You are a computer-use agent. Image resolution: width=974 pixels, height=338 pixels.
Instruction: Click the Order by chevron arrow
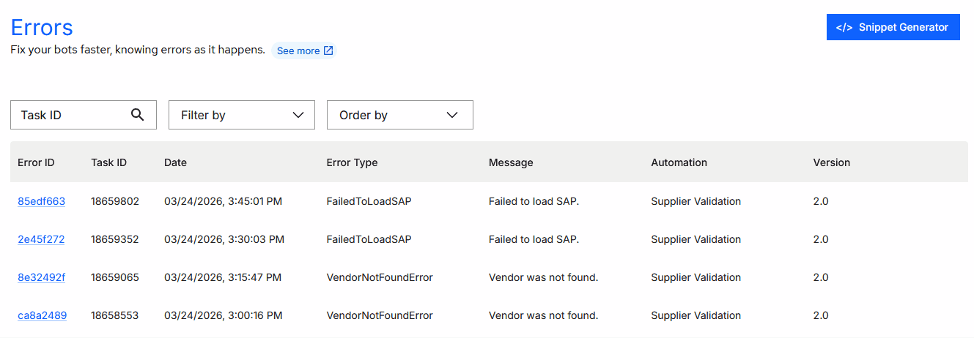tap(452, 115)
